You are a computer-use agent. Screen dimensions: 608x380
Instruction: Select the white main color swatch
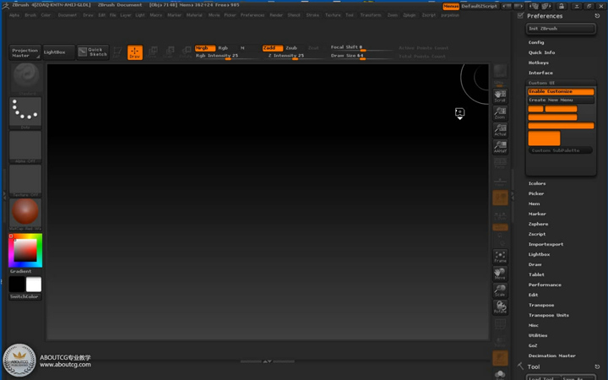(34, 285)
